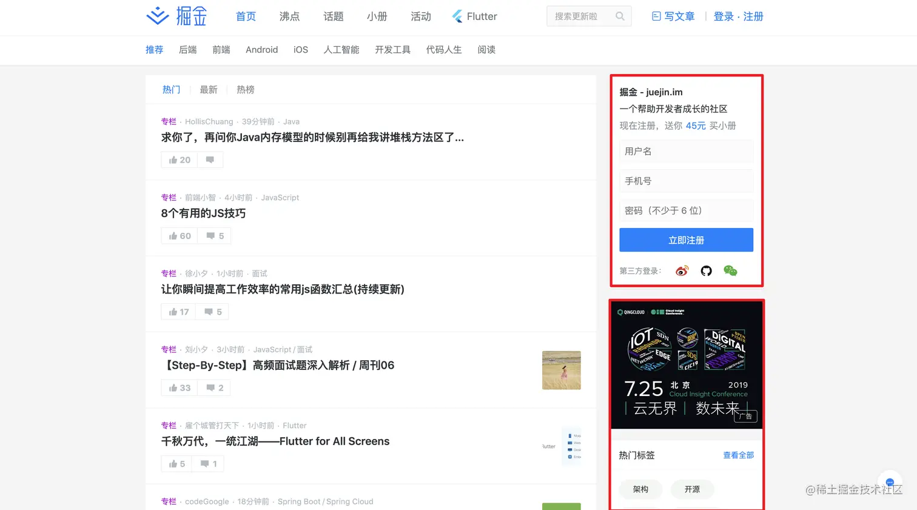Like the Flutter for All Screens article
The width and height of the screenshot is (917, 510).
coord(176,464)
